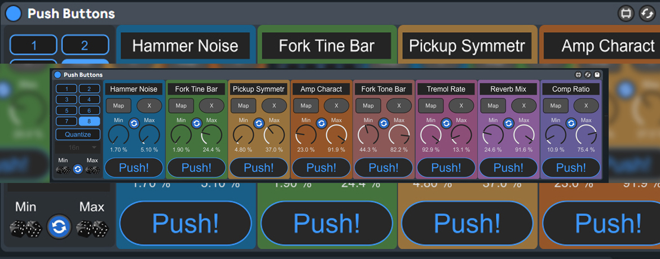Swap Min and Max values for Comp Ratio

tap(571, 123)
